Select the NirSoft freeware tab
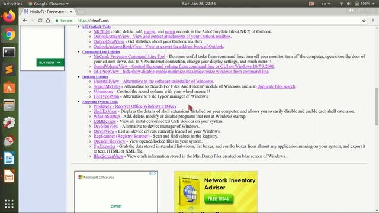The height and width of the screenshot is (213, 379). (48, 12)
